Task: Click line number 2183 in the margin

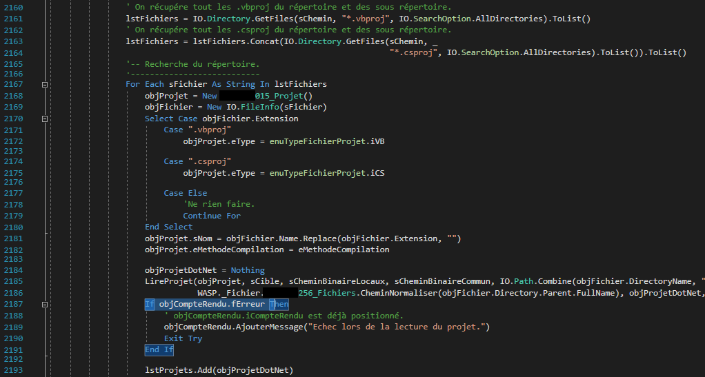Action: pyautogui.click(x=14, y=259)
